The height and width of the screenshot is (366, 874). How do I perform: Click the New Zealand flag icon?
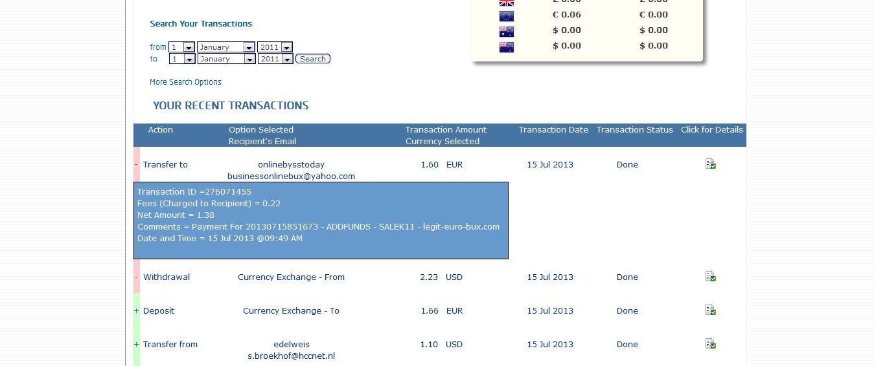506,47
